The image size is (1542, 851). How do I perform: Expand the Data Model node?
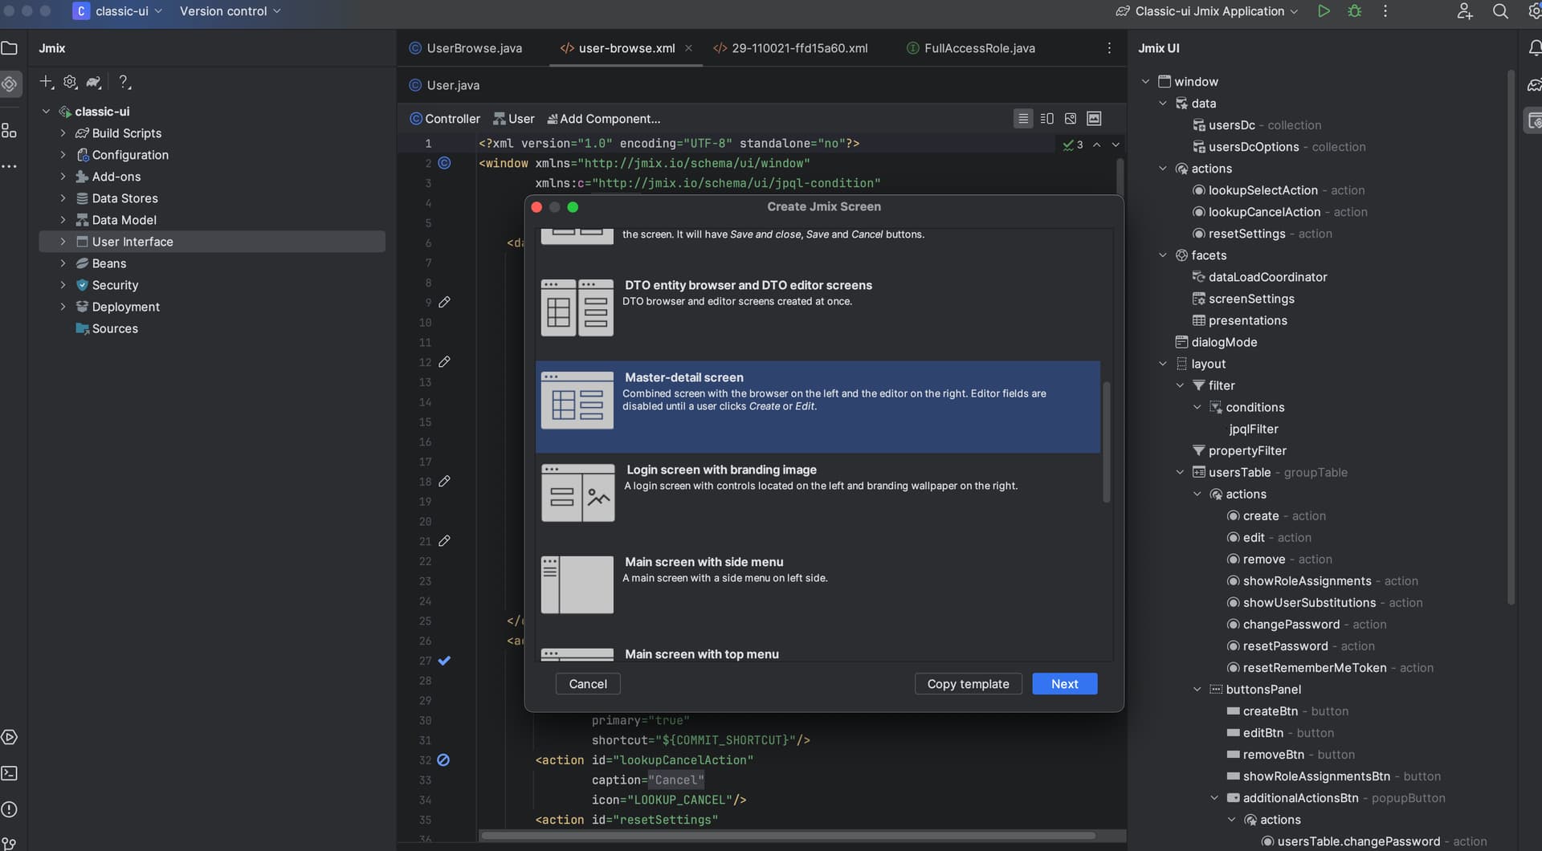pyautogui.click(x=63, y=220)
